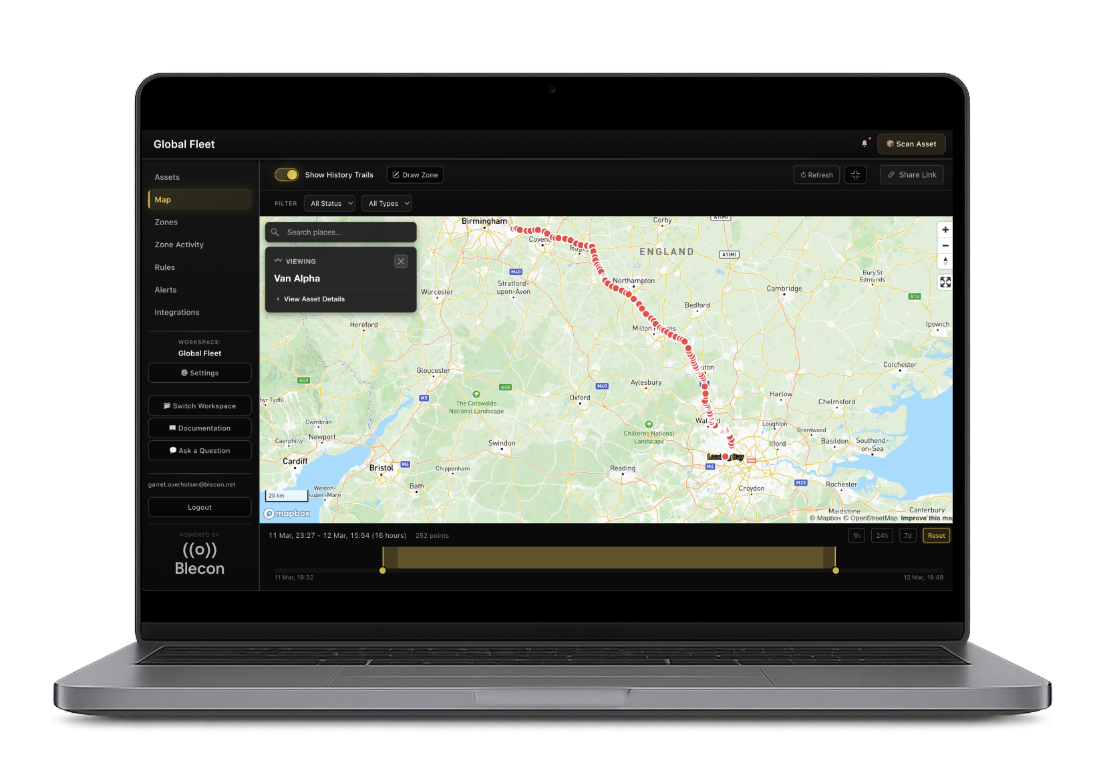Dismiss the Van Alpha viewing panel
Screen dimensions: 1105x775
pyautogui.click(x=401, y=261)
